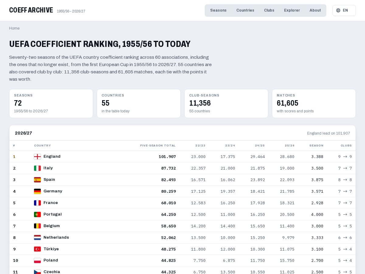The width and height of the screenshot is (365, 274).
Task: Click the SEASON column header
Action: tap(316, 146)
